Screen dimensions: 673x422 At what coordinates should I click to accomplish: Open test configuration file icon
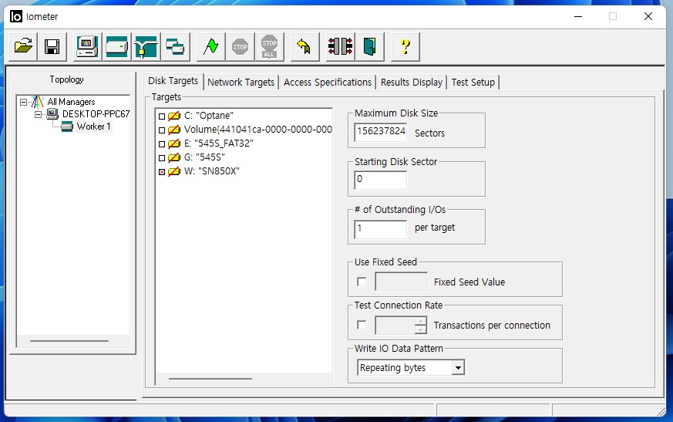24,46
